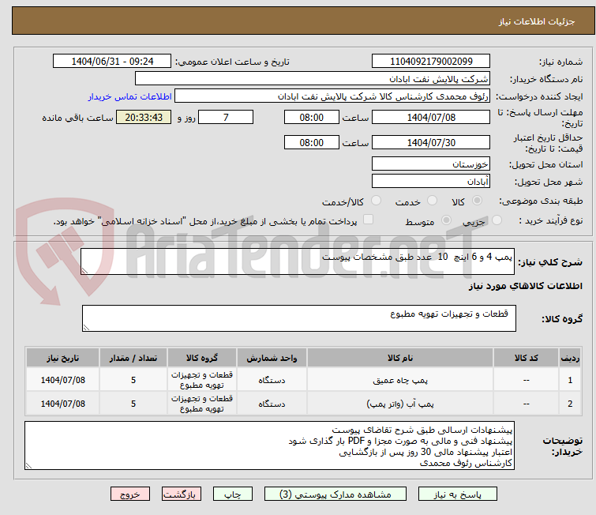Click the deadline time 08:00 field beside 1404/07/08
This screenshot has height=515, width=596.
coord(311,117)
